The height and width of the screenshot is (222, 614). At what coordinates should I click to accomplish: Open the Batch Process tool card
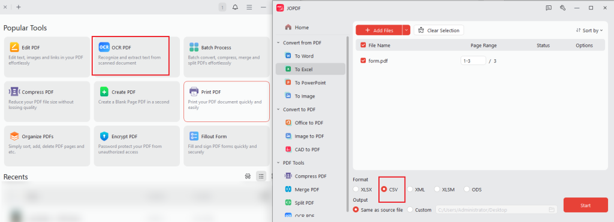pos(226,57)
